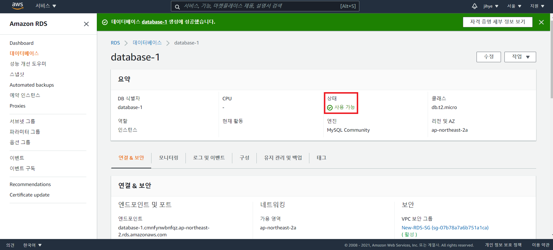The image size is (553, 250).
Task: Click the AWS logo home icon
Action: [x=17, y=6]
